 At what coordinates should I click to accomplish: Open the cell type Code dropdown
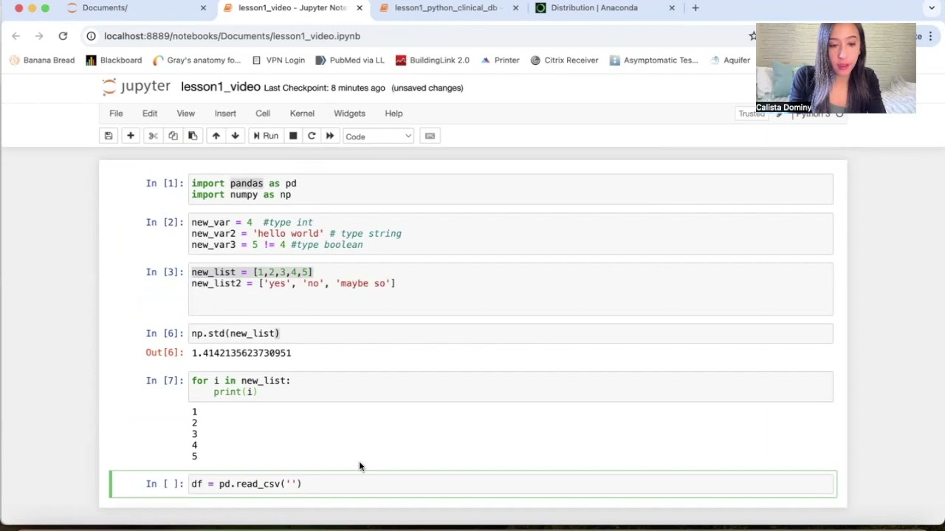point(378,136)
